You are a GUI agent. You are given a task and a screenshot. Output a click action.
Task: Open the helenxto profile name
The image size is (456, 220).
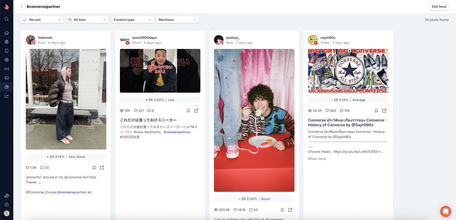pos(45,37)
